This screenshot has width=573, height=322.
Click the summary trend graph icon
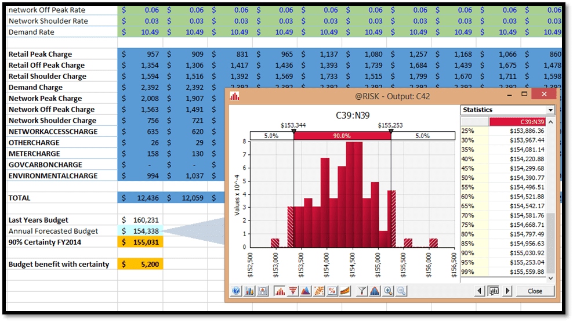pos(346,291)
